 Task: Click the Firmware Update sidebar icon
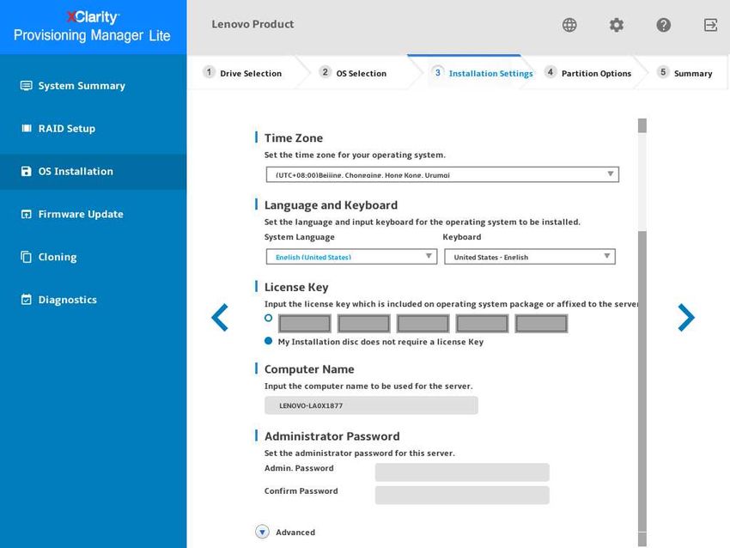27,214
